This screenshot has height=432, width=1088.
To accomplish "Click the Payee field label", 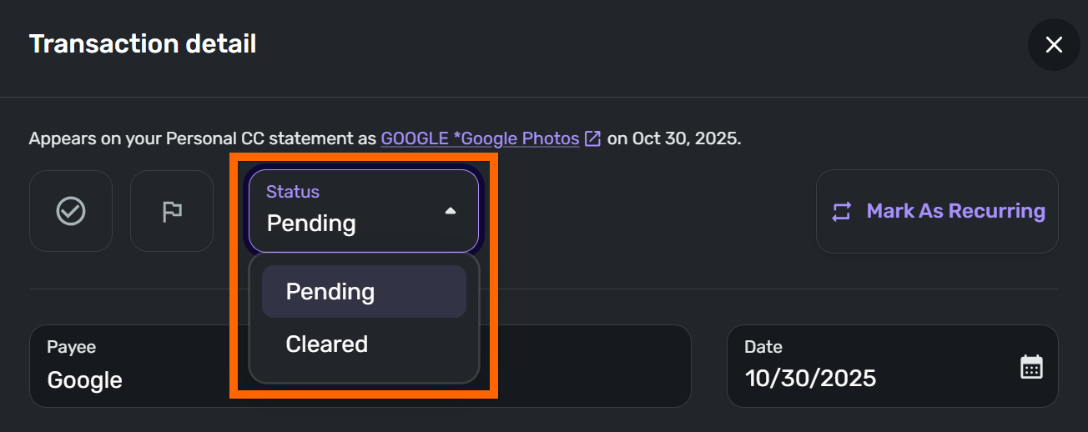I will (x=72, y=347).
